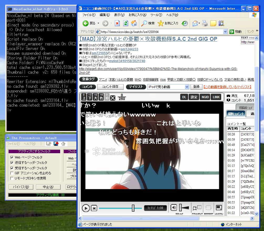Click the Back arrow in Internet Explorer
Viewport: 264px width, 231px height.
(86, 23)
